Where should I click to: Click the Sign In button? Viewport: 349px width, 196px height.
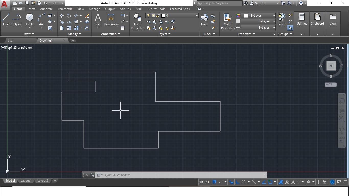[260, 3]
